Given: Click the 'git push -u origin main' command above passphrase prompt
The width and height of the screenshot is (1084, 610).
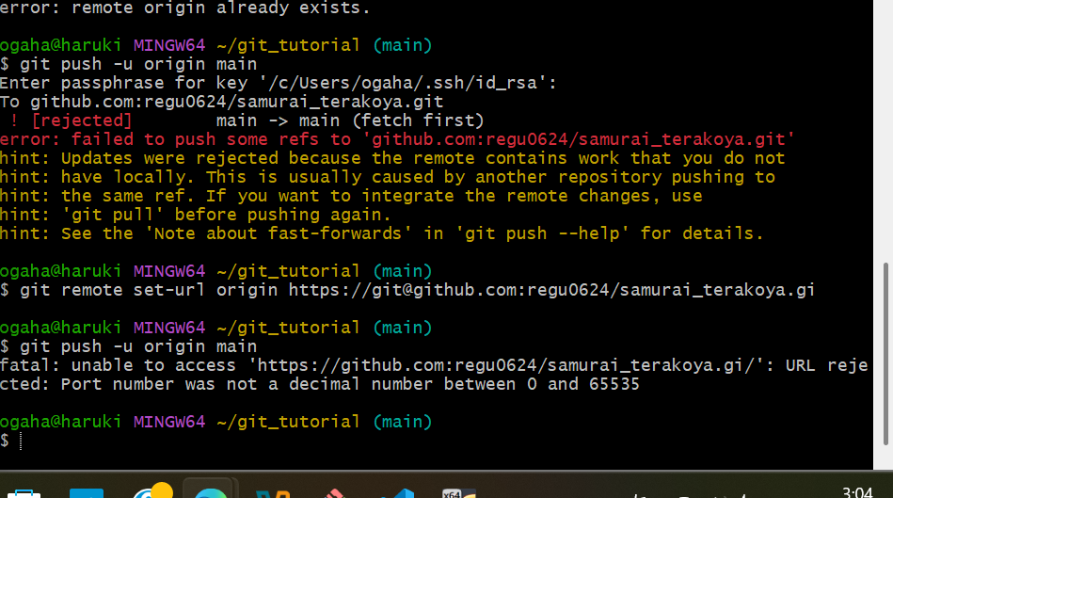Looking at the screenshot, I should (x=129, y=64).
